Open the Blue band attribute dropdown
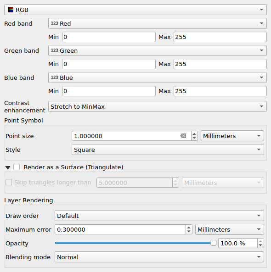This screenshot has height=272, width=271. pos(158,78)
